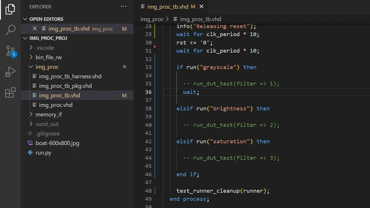Click "wait for clk_period * 10;" on line 29
The image size is (370, 208).
(218, 34)
